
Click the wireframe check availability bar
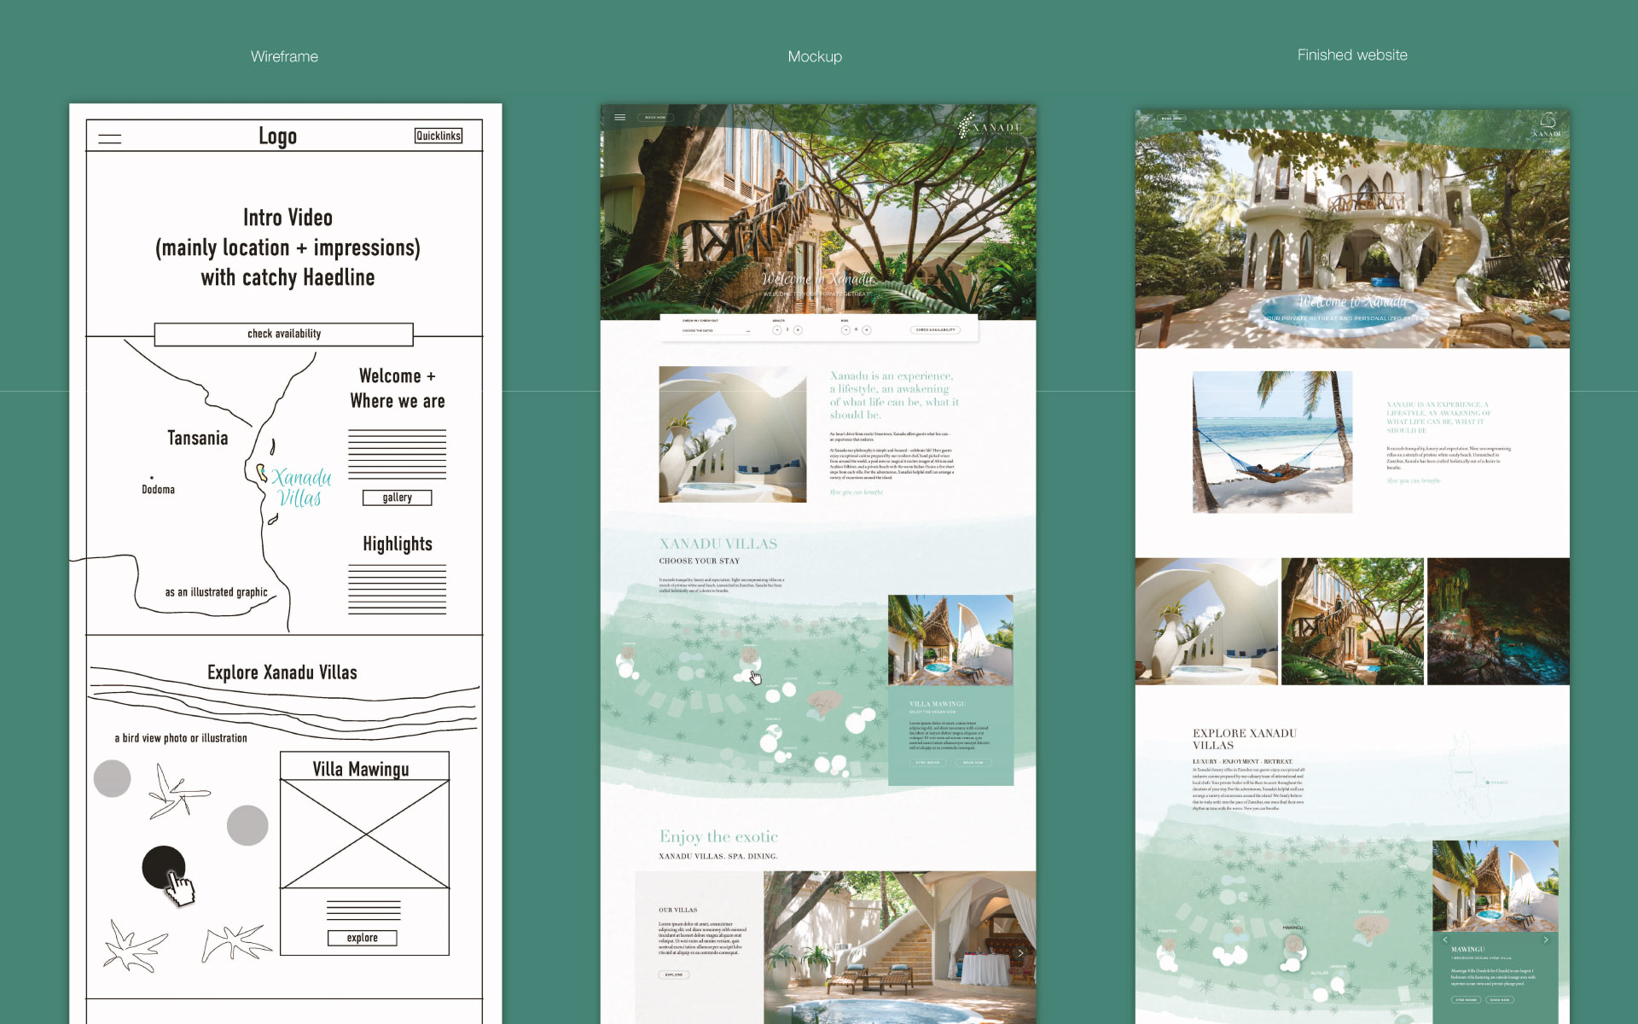coord(284,334)
